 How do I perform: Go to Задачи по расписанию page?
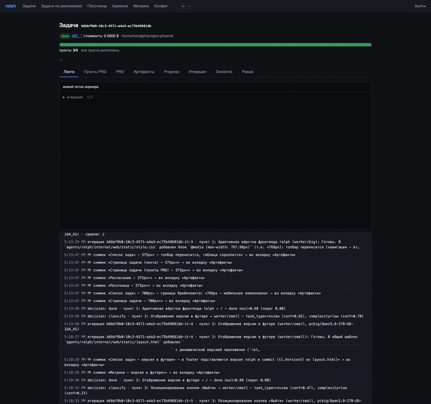pyautogui.click(x=61, y=6)
